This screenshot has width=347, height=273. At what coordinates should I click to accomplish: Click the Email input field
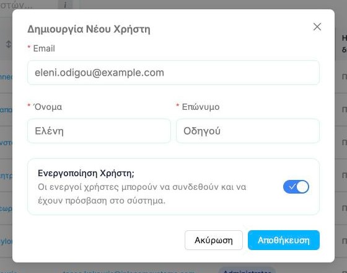click(173, 73)
